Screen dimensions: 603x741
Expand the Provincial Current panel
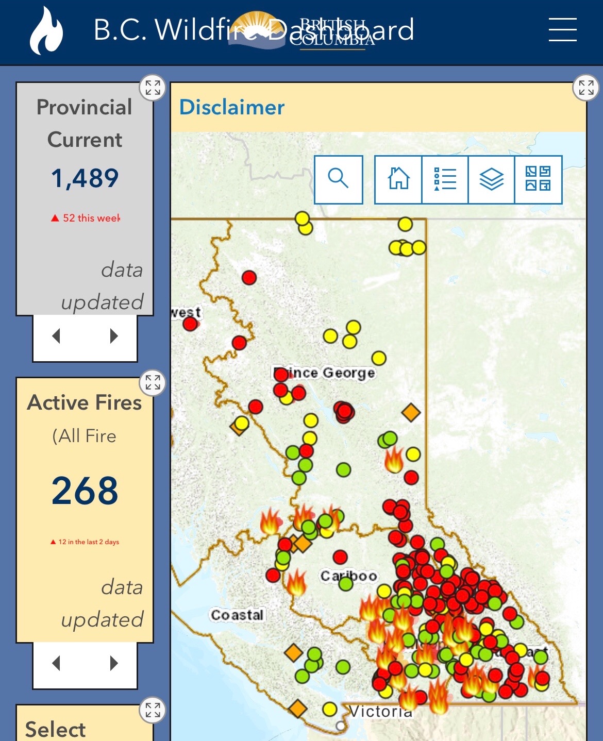(153, 88)
